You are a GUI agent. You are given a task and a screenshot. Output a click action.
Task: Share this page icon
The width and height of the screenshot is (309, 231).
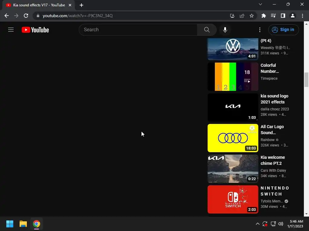242,16
